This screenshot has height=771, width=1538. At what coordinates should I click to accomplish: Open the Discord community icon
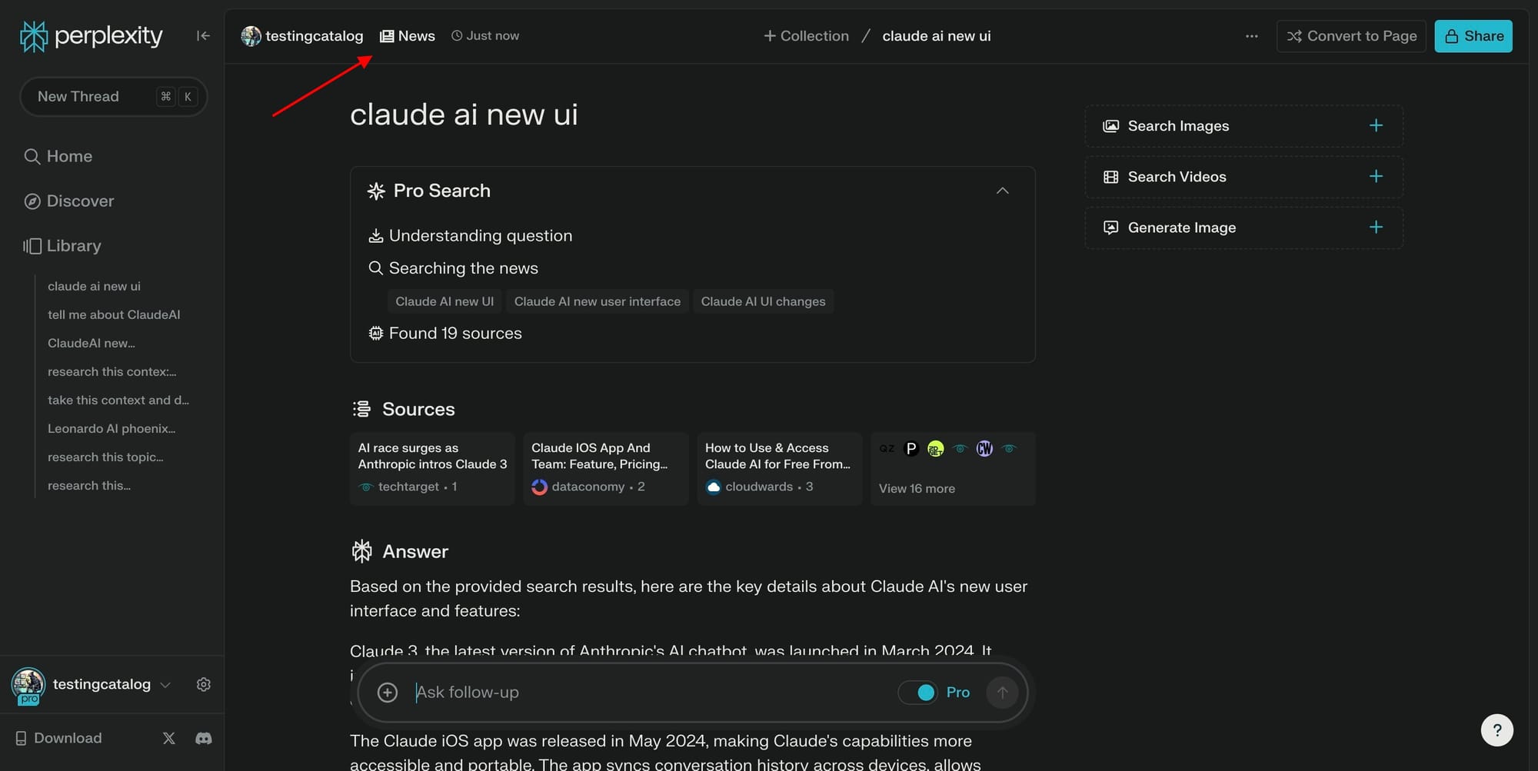coord(204,738)
